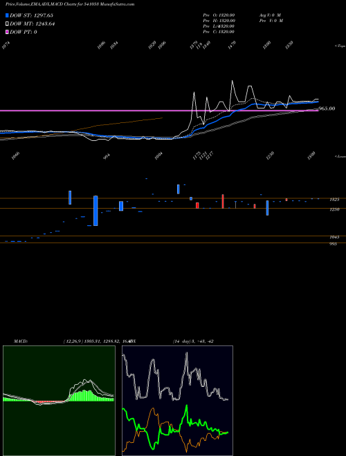The height and width of the screenshot is (456, 346).
Task: Click the 1045 price level label
Action: pyautogui.click(x=334, y=237)
